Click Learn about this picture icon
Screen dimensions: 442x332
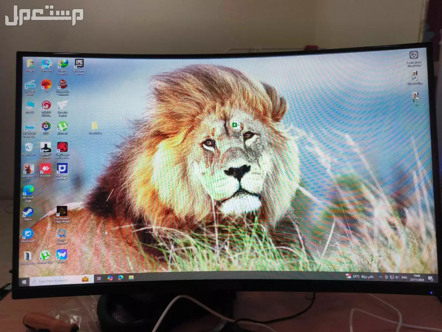pos(414,58)
